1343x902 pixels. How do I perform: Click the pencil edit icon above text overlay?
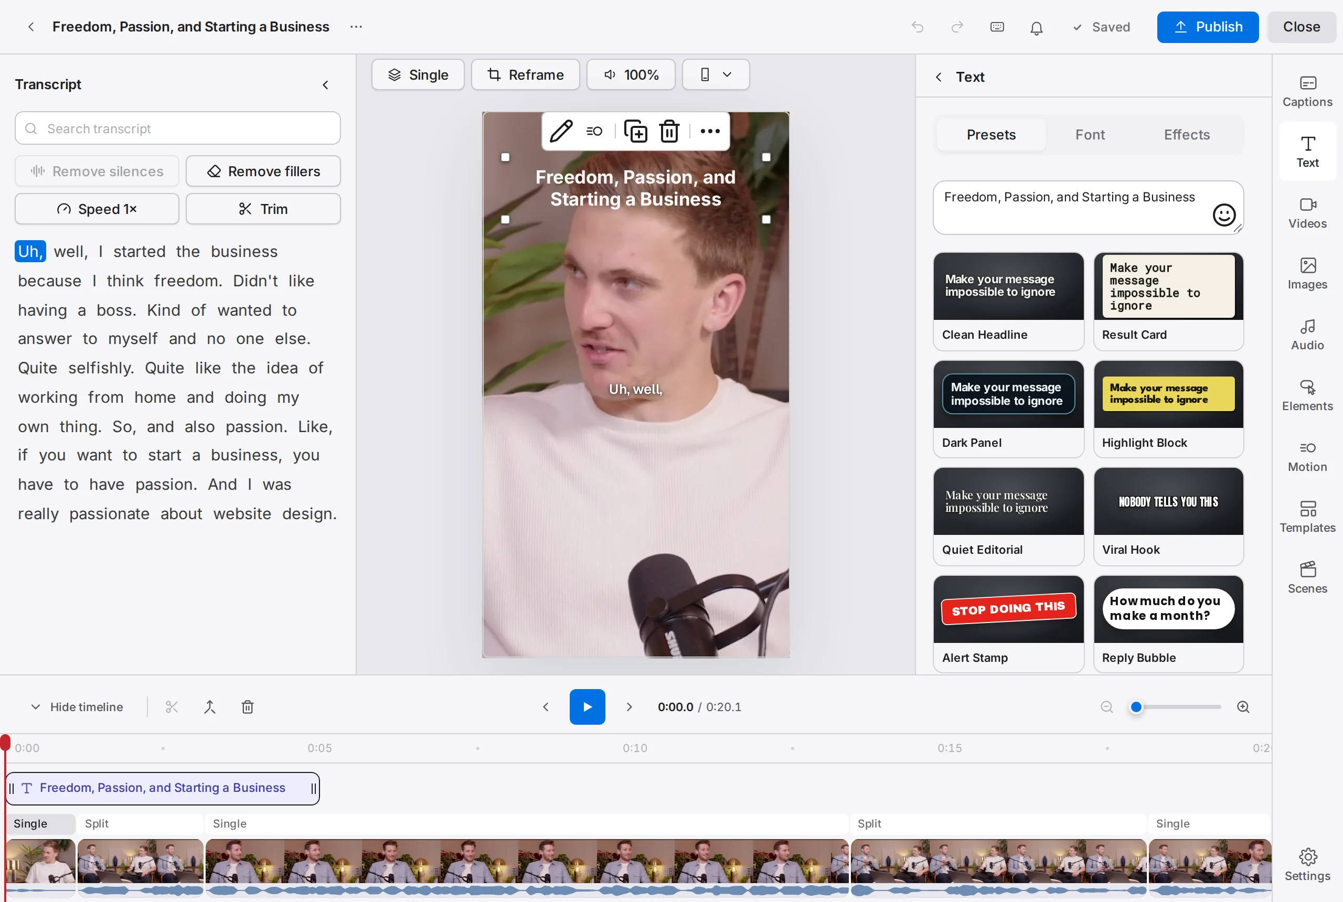click(560, 131)
